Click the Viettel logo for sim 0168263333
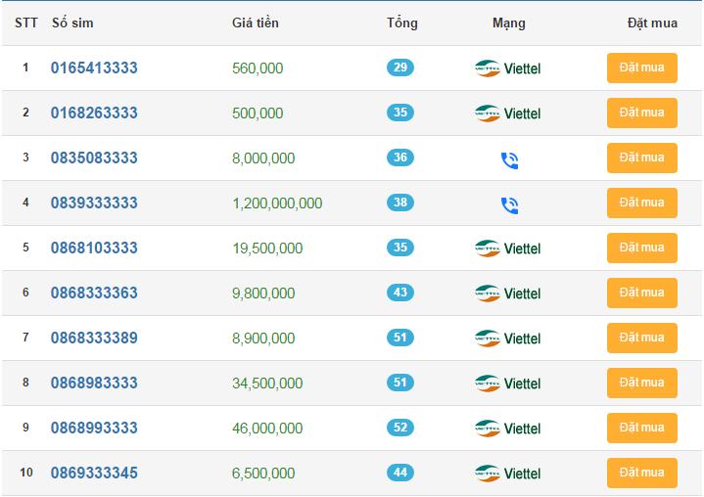The height and width of the screenshot is (497, 704). click(507, 113)
